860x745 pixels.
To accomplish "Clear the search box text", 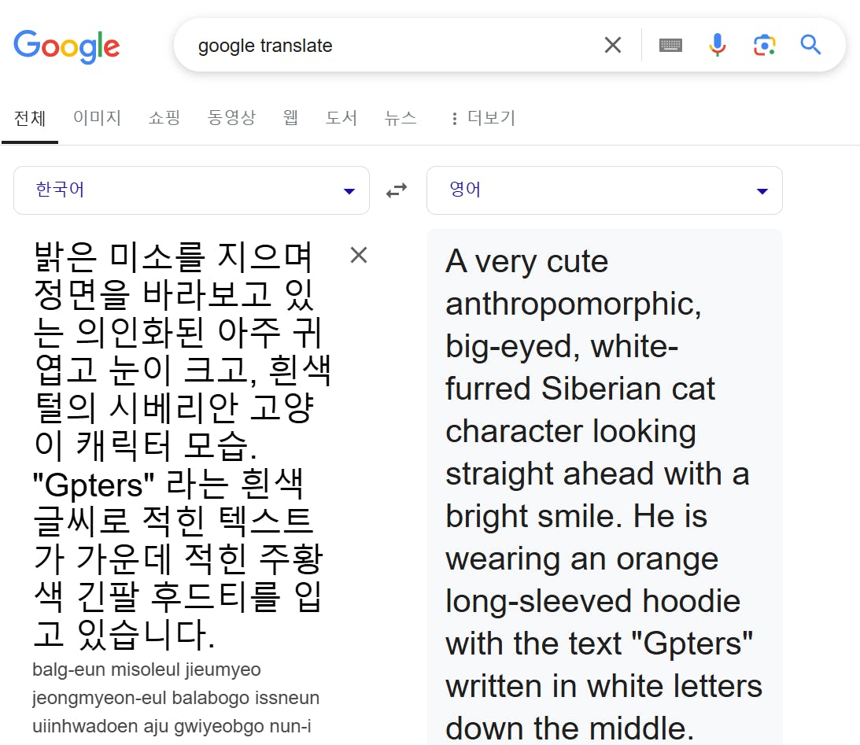I will 612,46.
